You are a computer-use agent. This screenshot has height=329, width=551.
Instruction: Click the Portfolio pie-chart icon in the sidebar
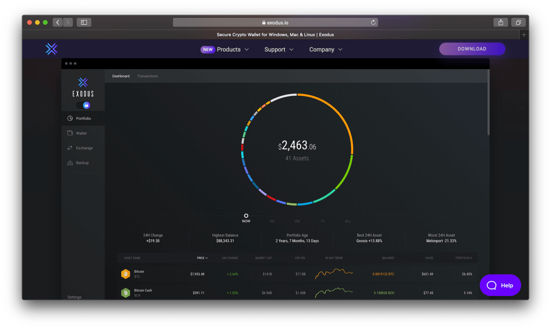(70, 118)
